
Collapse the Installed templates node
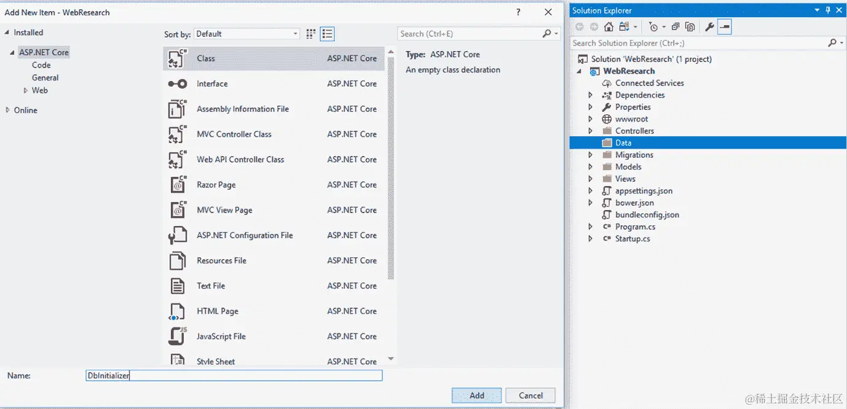[x=7, y=33]
